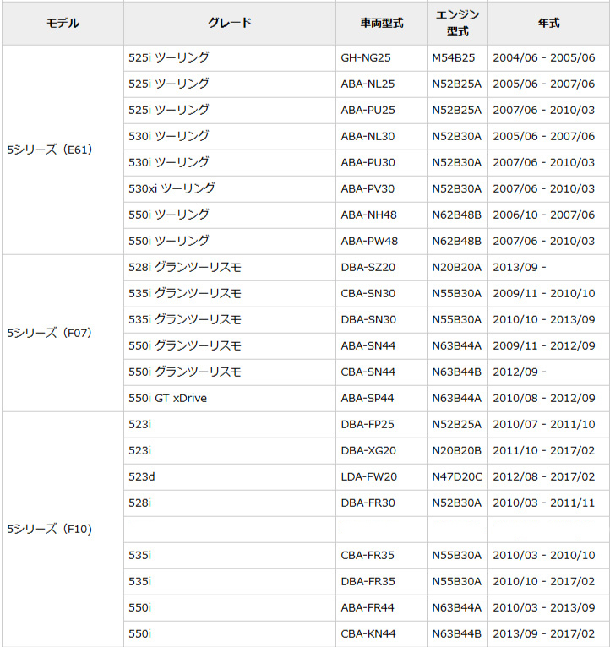Select the 530xi ツーリング grade cell
The image size is (610, 647).
tap(230, 188)
